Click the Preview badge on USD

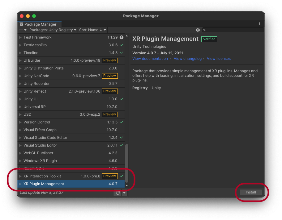coord(110,114)
